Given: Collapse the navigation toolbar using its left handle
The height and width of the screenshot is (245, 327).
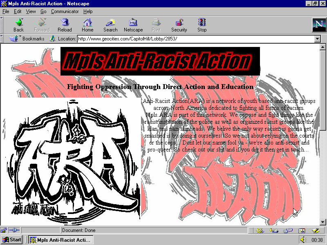Looking at the screenshot, I should pos(2,25).
